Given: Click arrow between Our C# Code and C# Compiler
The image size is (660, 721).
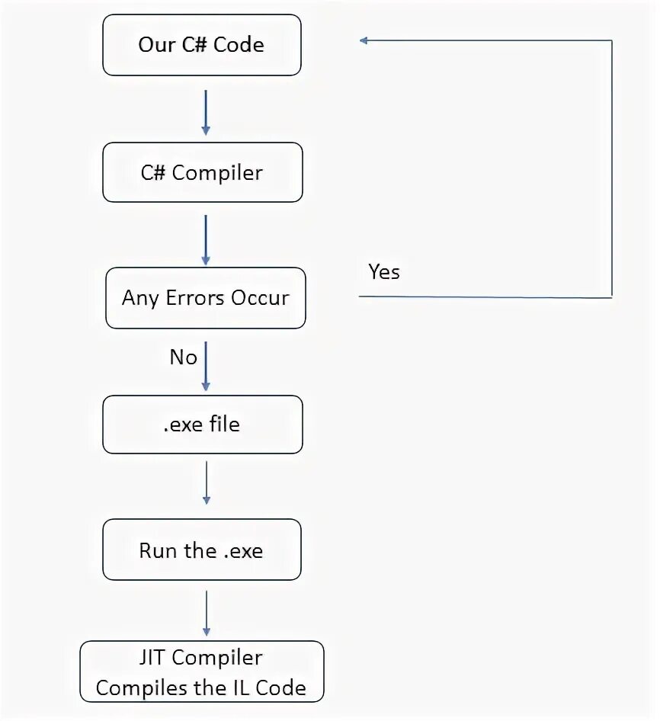Looking at the screenshot, I should pos(205,112).
